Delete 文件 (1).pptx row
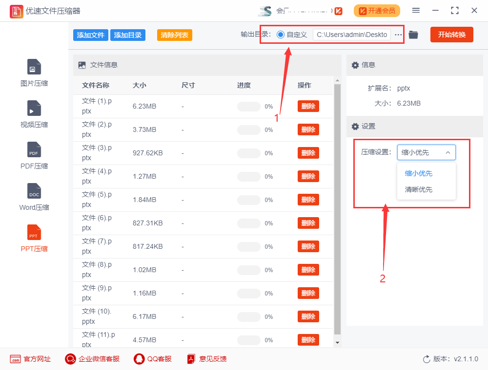Screen dimensions: 488x370 [x=308, y=106]
